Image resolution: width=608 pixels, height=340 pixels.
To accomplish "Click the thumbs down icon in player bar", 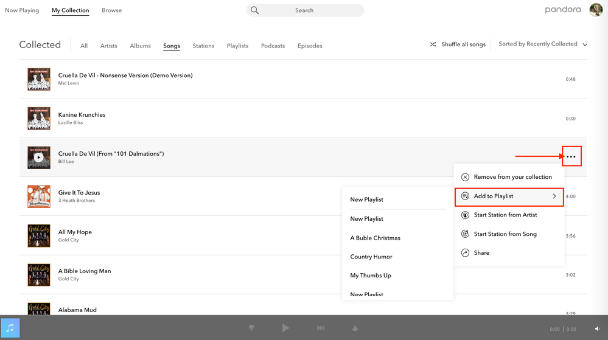I will click(x=251, y=328).
